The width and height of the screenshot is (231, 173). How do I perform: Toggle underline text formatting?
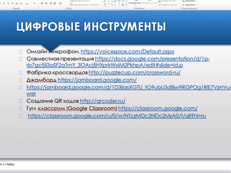tap(8, 3)
